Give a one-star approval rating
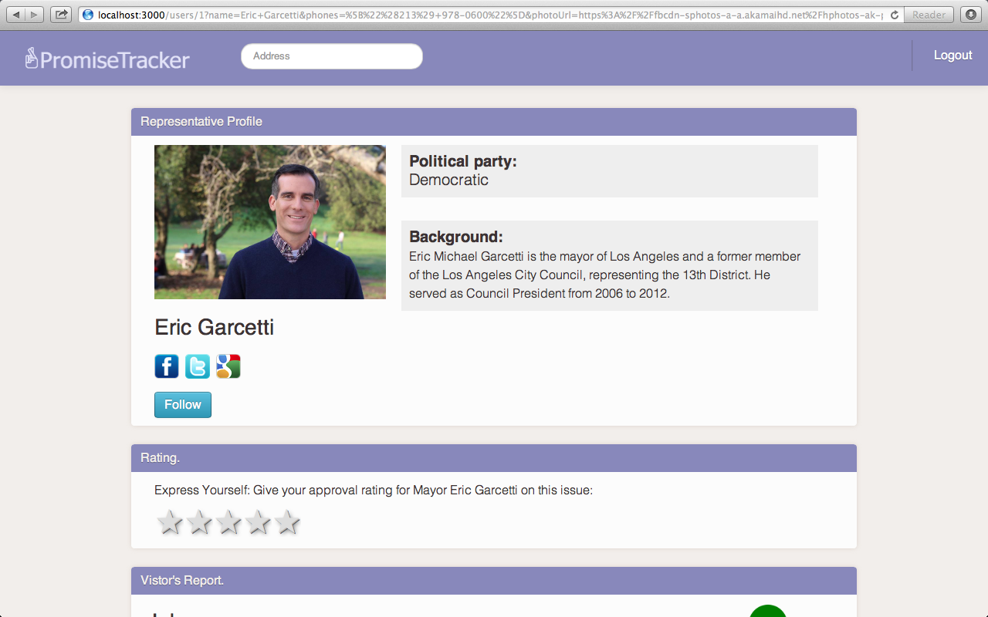The height and width of the screenshot is (617, 988). point(170,522)
